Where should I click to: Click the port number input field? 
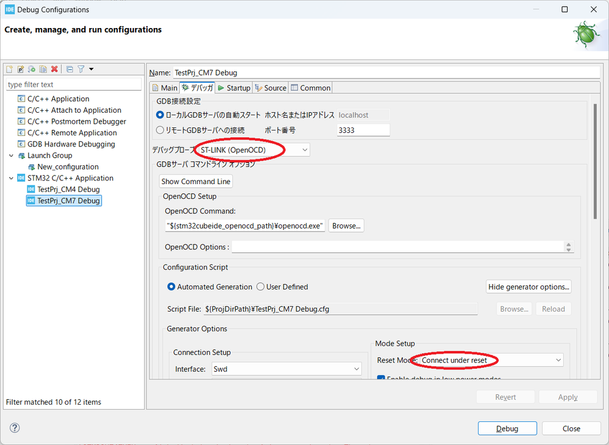pyautogui.click(x=363, y=130)
